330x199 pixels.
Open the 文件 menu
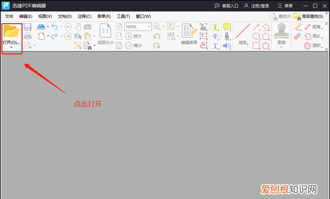(9, 16)
